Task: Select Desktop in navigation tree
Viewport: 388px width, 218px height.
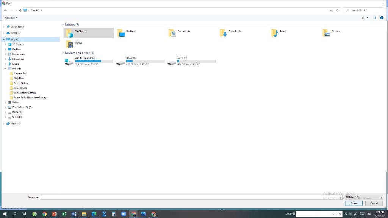Action: point(17,49)
